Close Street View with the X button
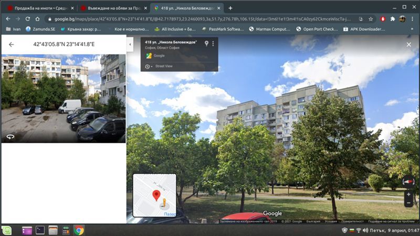 tap(408, 45)
